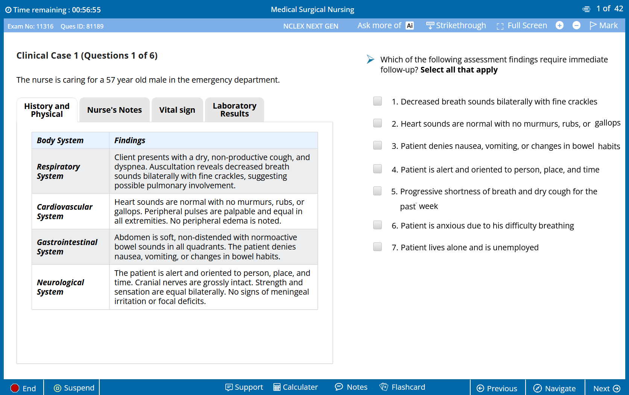The height and width of the screenshot is (395, 629).
Task: Check option 4 alert and oriented
Action: (377, 169)
